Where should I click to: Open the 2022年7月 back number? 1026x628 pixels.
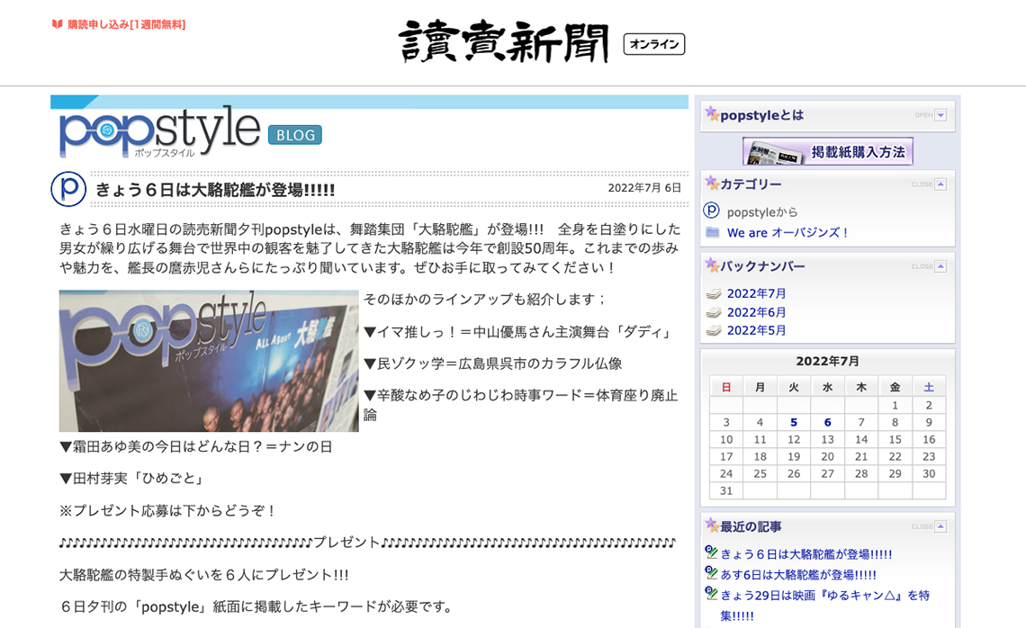(756, 293)
